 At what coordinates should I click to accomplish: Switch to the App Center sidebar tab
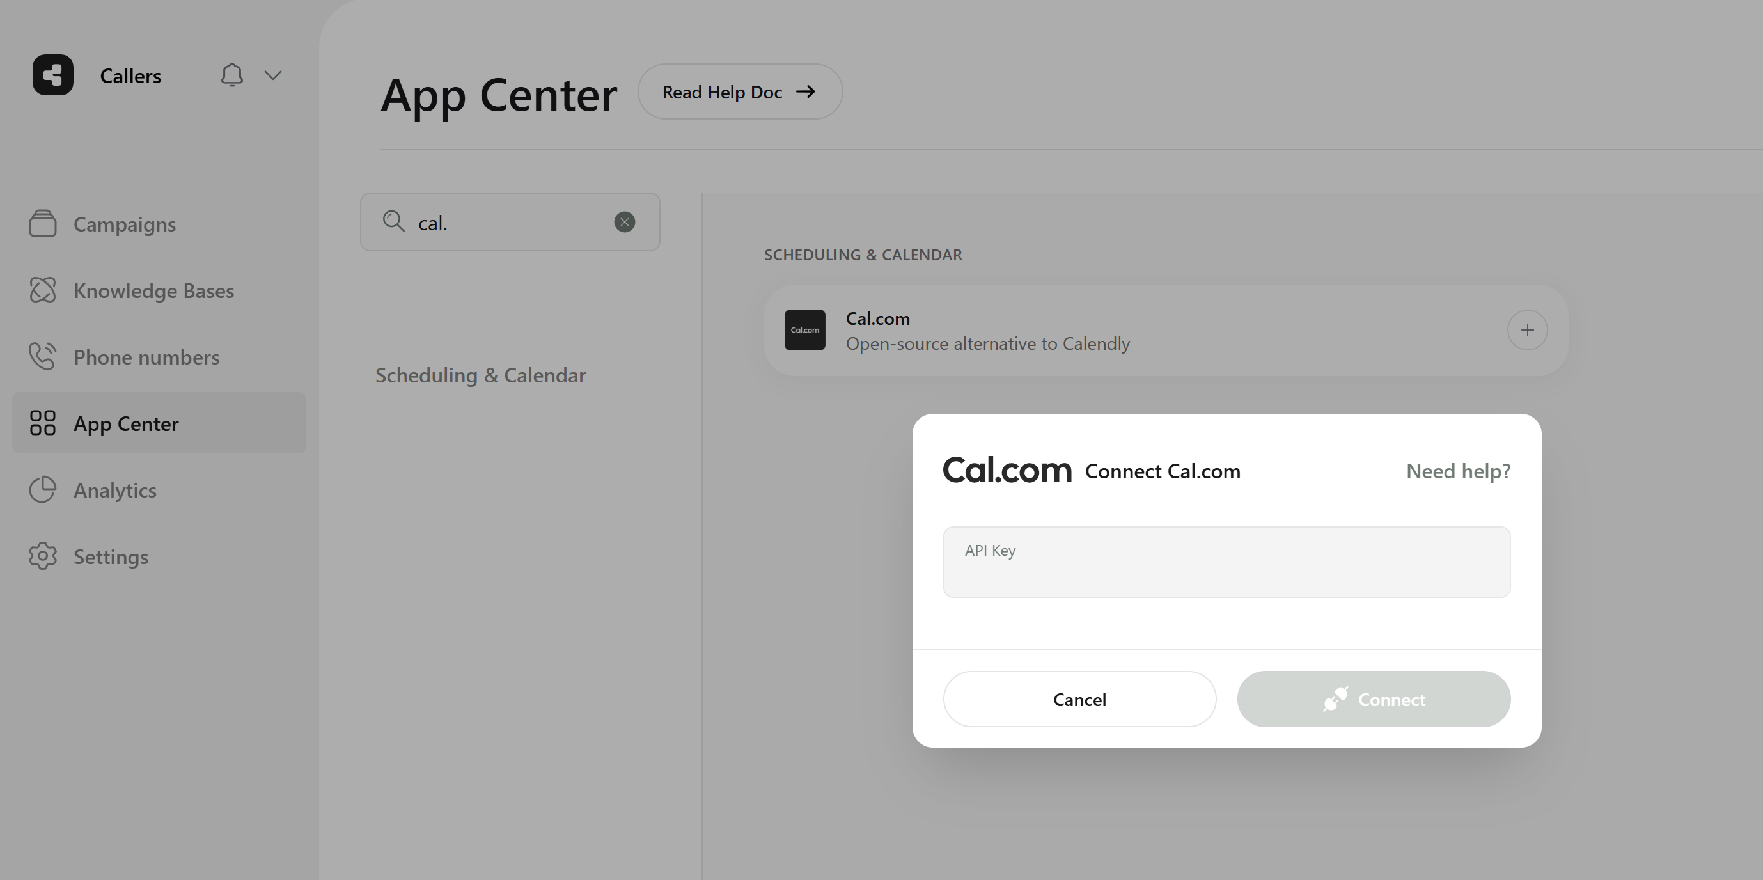click(x=126, y=423)
